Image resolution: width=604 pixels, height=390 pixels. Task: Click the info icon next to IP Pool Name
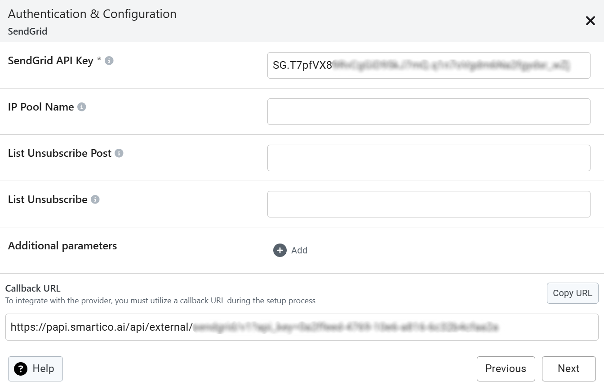click(82, 107)
